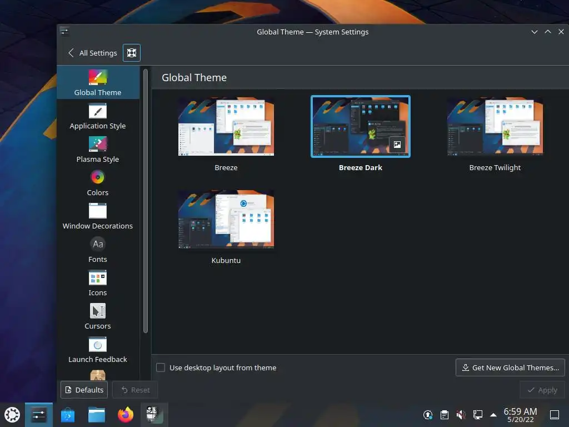Open Fonts settings
Image resolution: width=569 pixels, height=427 pixels.
click(x=98, y=250)
